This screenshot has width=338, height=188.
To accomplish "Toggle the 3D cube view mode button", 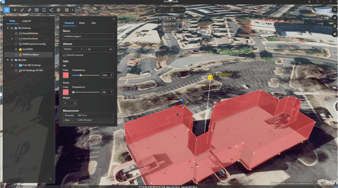I will pos(335,34).
